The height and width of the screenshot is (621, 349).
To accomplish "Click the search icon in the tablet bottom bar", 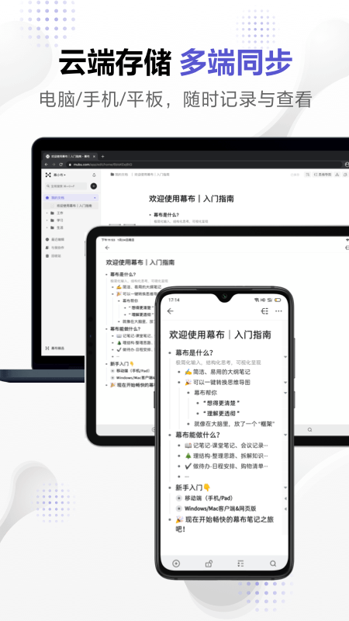I will point(309,430).
